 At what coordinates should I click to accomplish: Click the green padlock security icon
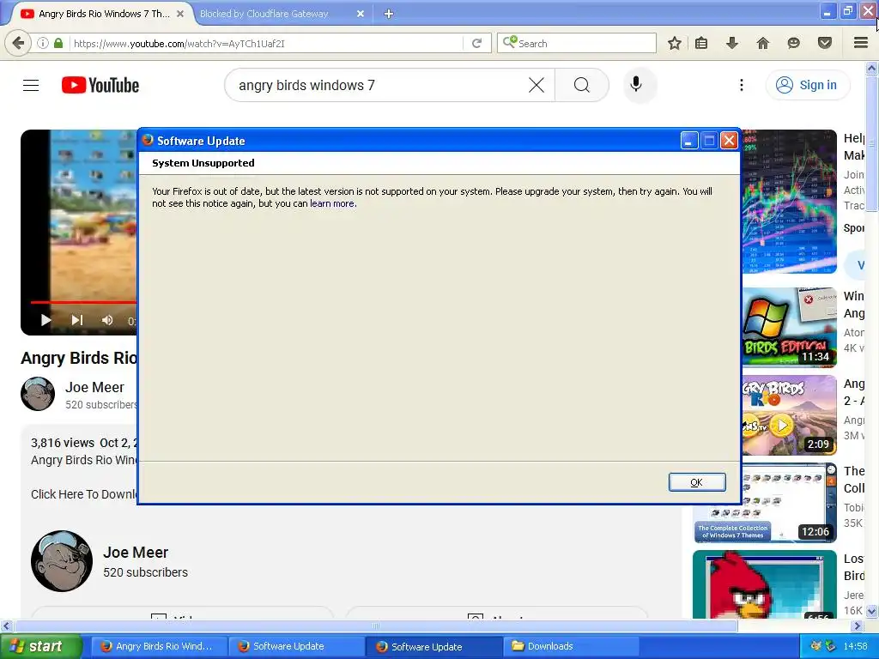click(58, 43)
